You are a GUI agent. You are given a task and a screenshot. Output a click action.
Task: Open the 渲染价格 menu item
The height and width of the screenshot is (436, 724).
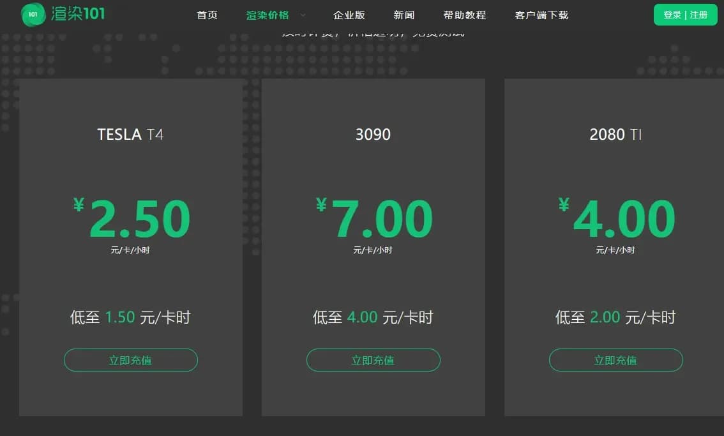point(268,15)
